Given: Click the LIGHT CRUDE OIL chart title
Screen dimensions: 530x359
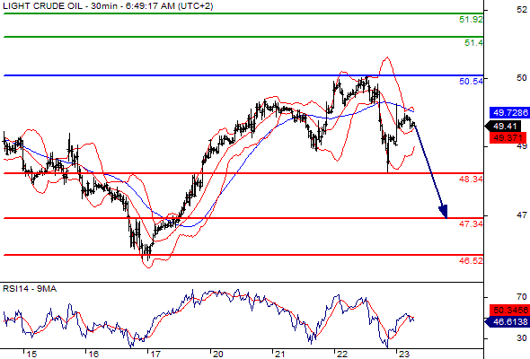Looking at the screenshot, I should tap(42, 6).
